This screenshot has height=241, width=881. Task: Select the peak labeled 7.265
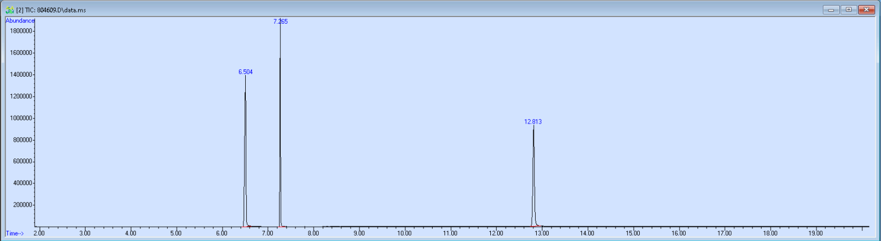point(280,21)
